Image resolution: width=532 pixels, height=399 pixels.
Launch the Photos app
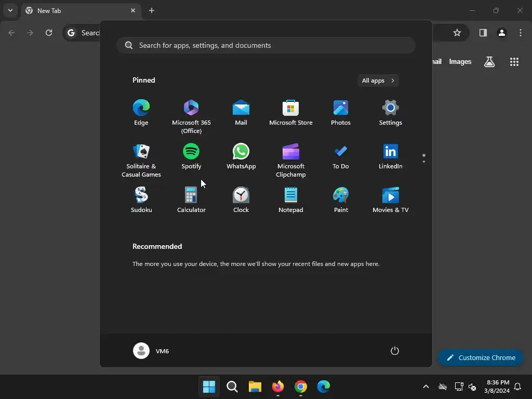pos(341,113)
